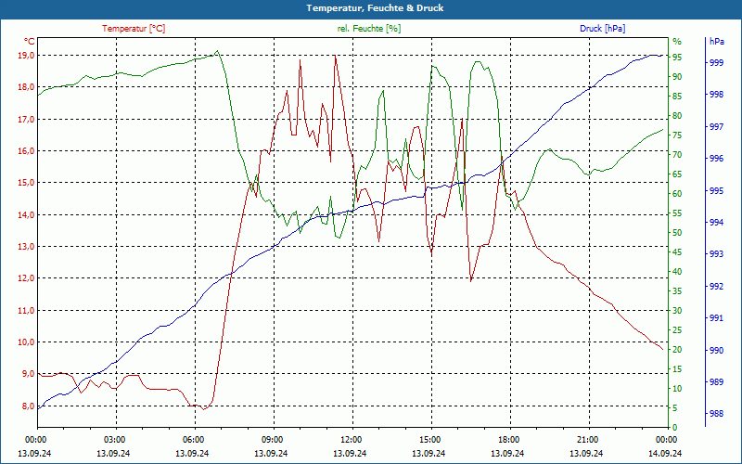Image resolution: width=742 pixels, height=464 pixels.
Task: Click the '80' humidity axis value
Action: [677, 115]
